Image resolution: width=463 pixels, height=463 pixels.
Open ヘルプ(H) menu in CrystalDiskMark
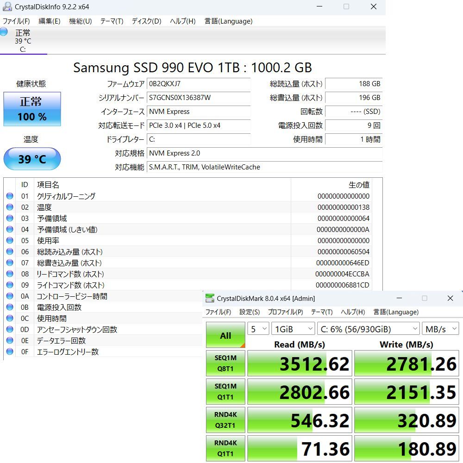353,312
